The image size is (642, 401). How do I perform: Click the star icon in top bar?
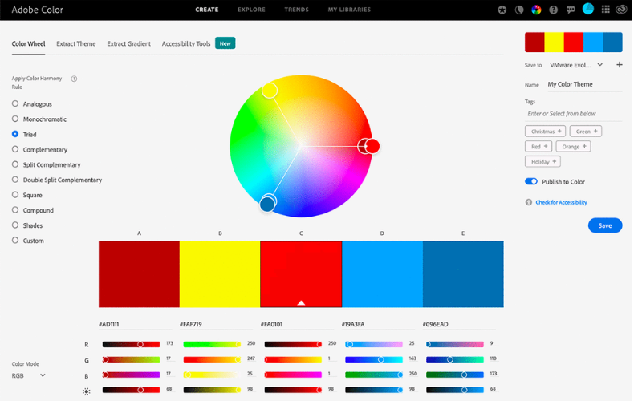(502, 10)
